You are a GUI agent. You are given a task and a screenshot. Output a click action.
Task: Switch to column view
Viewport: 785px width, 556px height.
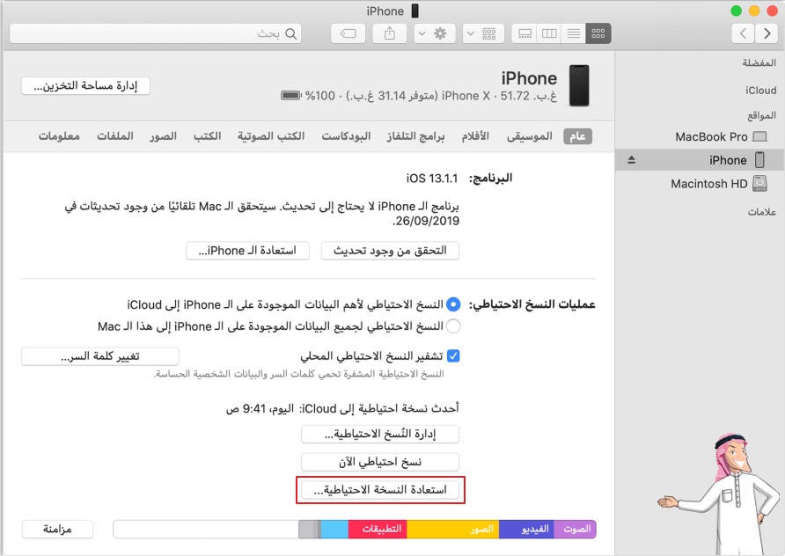coord(549,33)
